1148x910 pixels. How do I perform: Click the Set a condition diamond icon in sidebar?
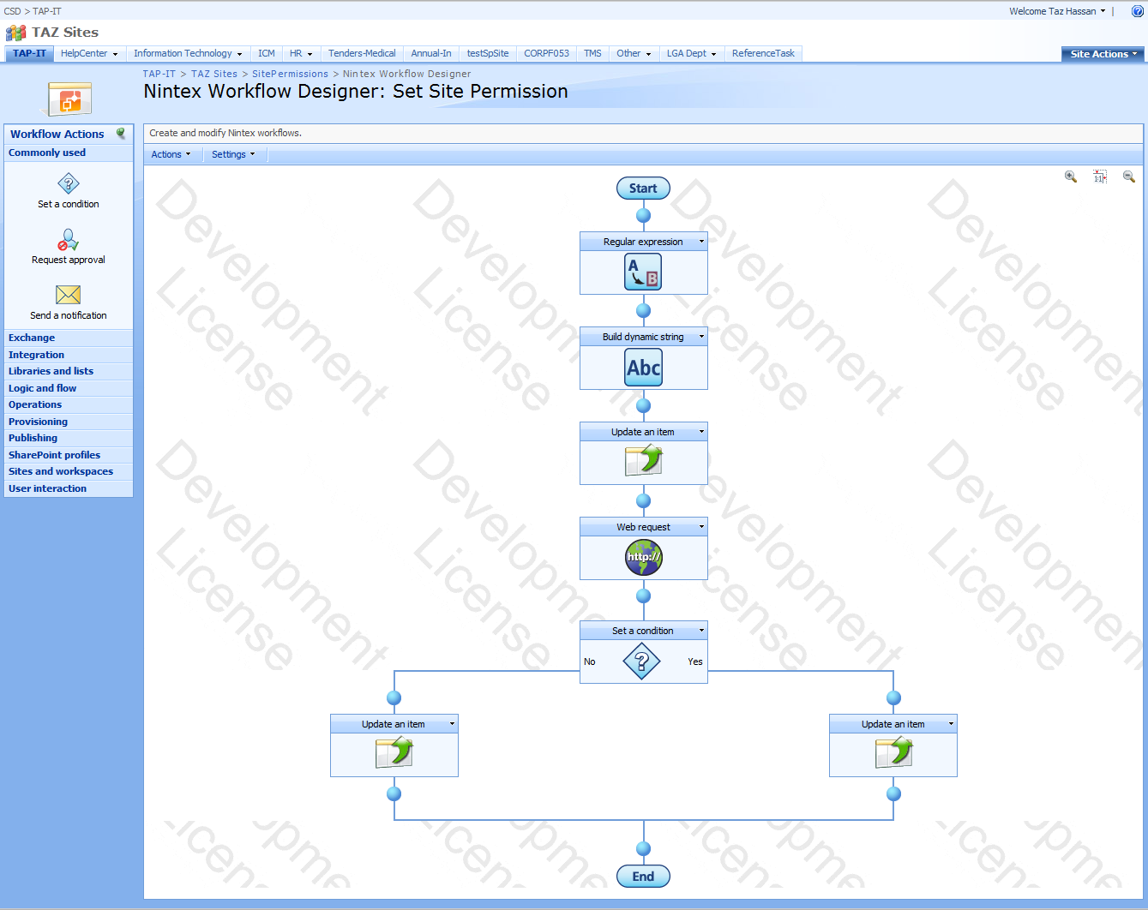click(69, 183)
